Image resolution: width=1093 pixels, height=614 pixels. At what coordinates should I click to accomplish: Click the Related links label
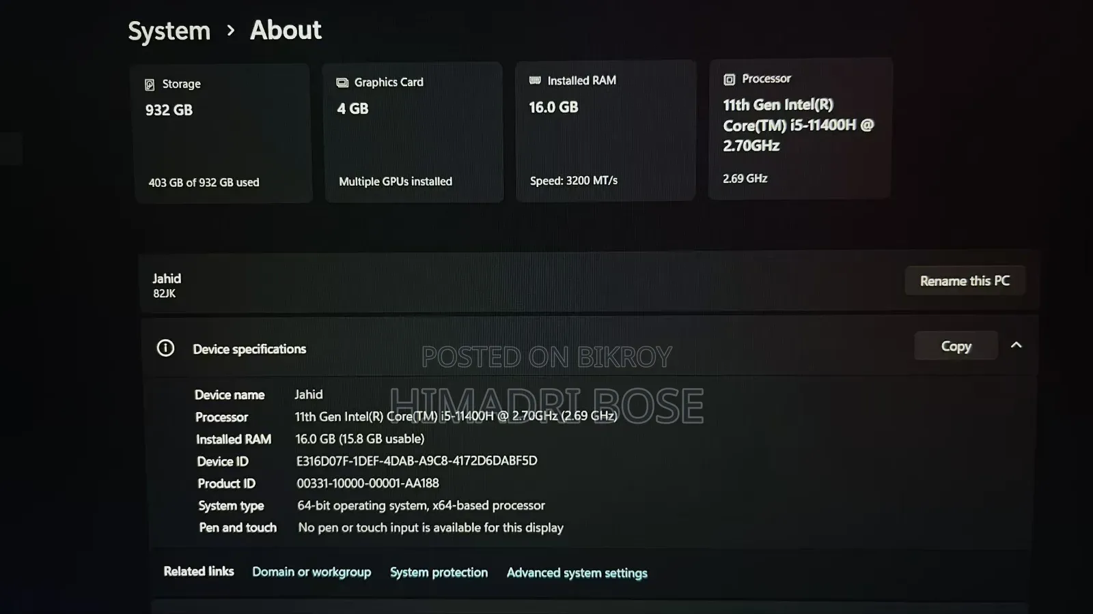point(199,571)
